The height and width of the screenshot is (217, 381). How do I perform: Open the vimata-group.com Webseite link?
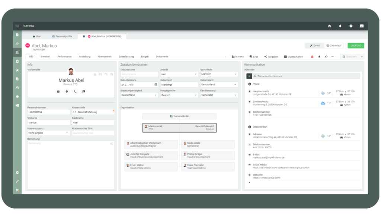tap(266, 178)
